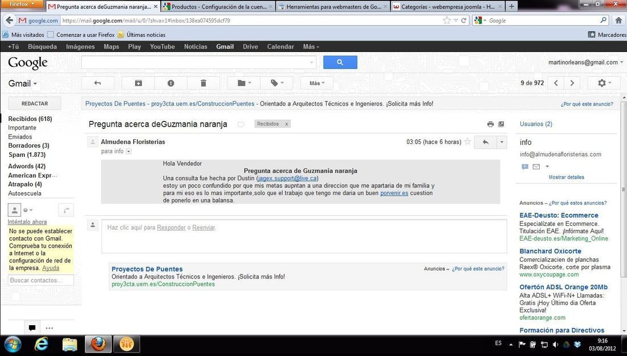Viewport: 627px width, 356px height.
Task: Expand the 'para info' details arrow
Action: [x=129, y=151]
